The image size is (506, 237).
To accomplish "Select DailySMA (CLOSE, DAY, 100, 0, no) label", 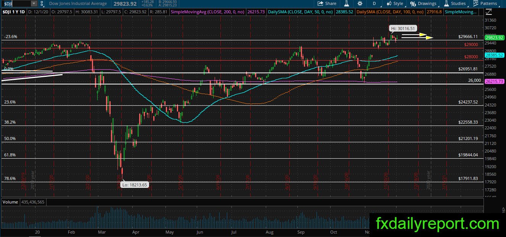I will tap(390, 12).
